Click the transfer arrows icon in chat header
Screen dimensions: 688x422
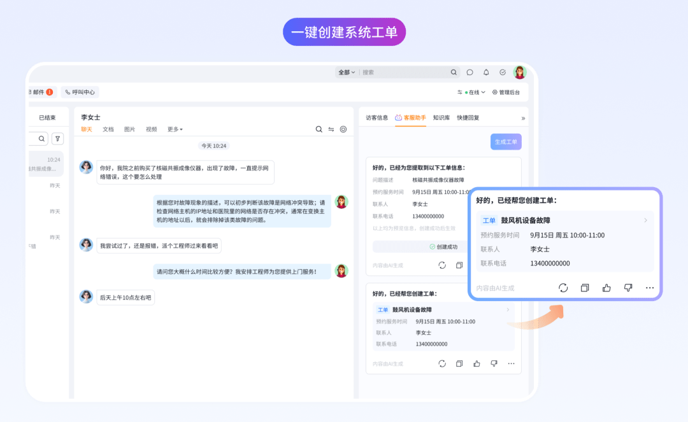331,129
